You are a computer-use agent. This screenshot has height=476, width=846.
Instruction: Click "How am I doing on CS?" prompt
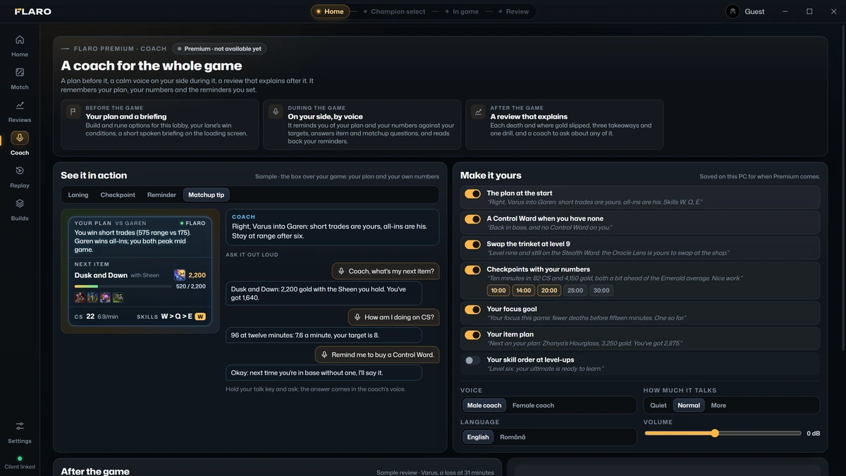(394, 317)
